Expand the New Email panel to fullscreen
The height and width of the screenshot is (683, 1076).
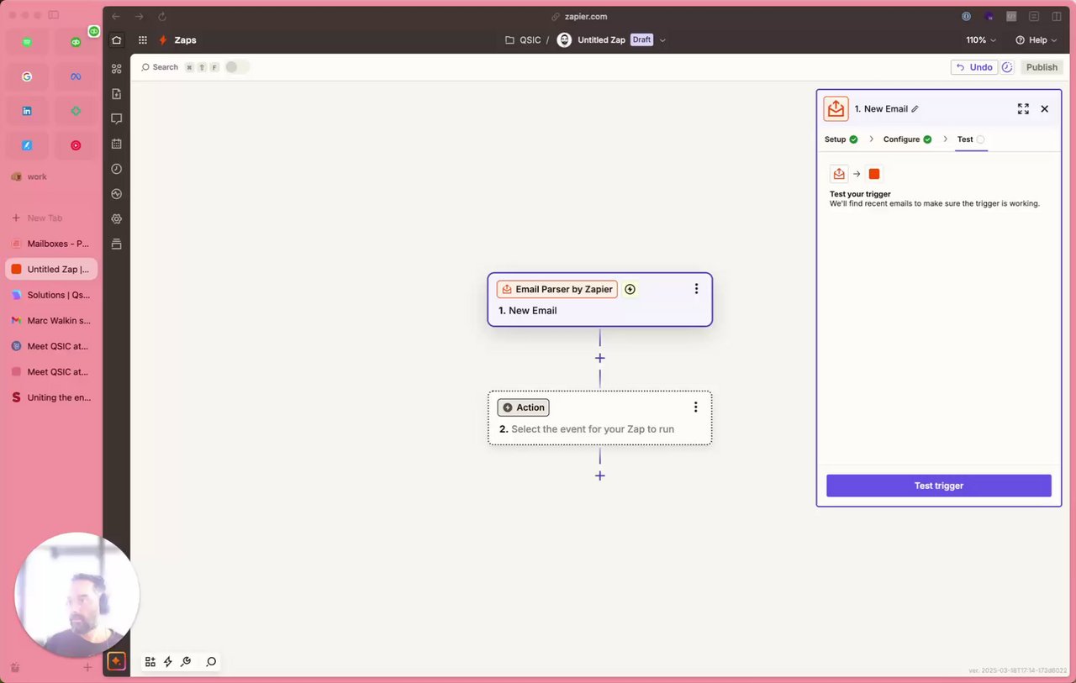(1023, 109)
